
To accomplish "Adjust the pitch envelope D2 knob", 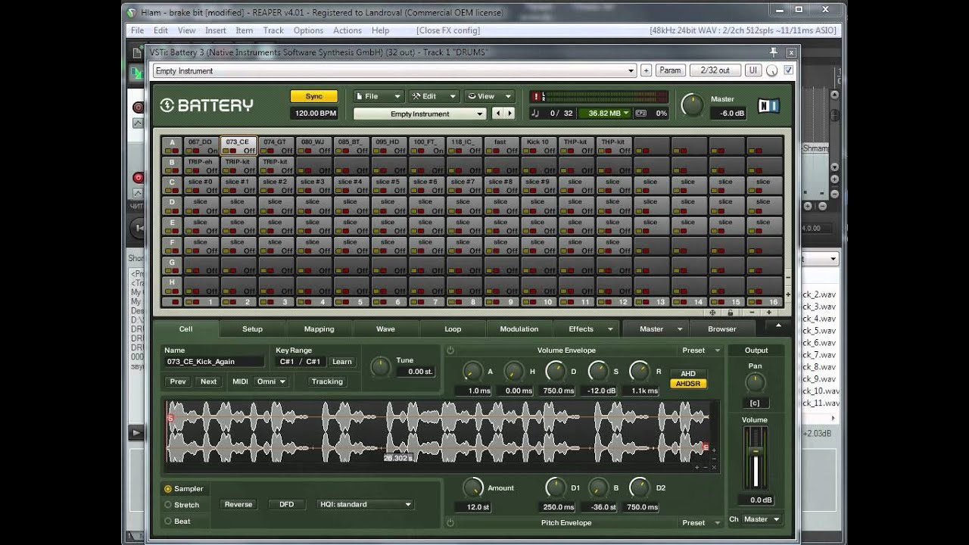I will click(640, 487).
